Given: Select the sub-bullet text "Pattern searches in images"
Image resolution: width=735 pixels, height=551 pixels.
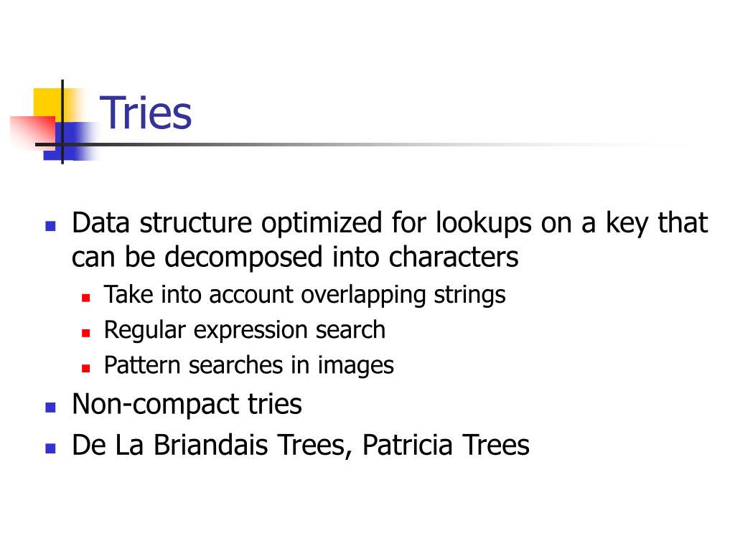Looking at the screenshot, I should coord(249,366).
